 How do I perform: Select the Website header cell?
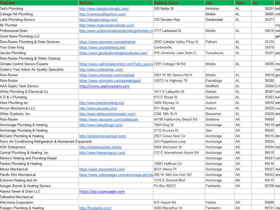[x=116, y=3]
